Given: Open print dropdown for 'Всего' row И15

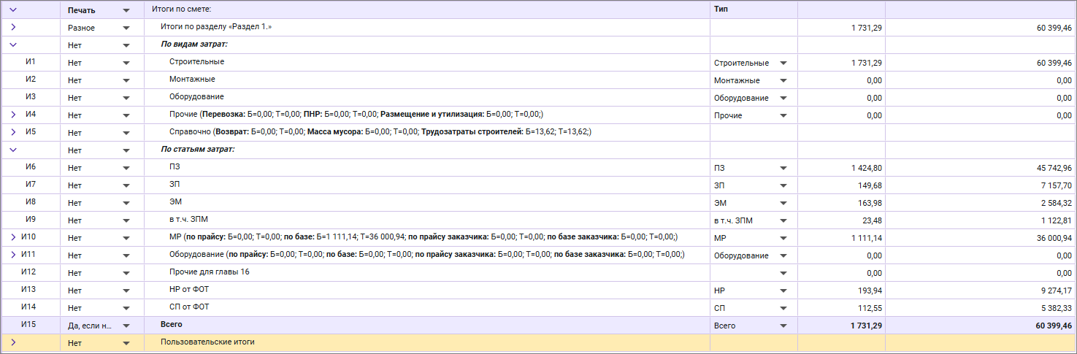Looking at the screenshot, I should pos(126,326).
